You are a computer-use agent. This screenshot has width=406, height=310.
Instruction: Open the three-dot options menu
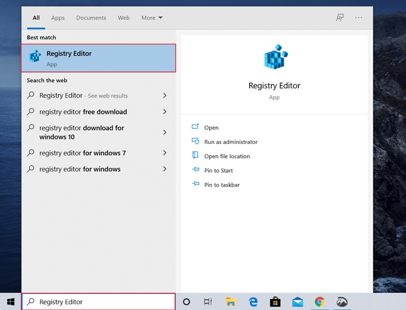pos(359,17)
